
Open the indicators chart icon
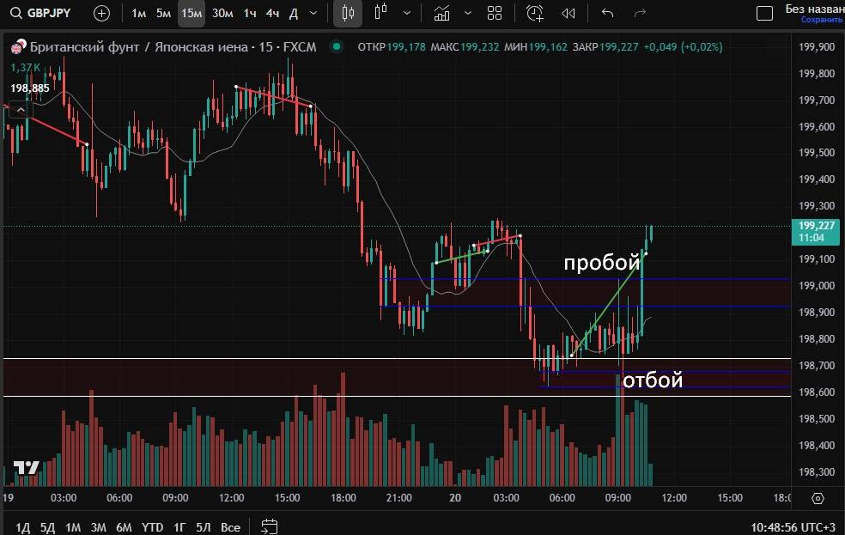(x=441, y=13)
